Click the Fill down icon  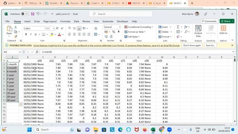[x=178, y=32]
